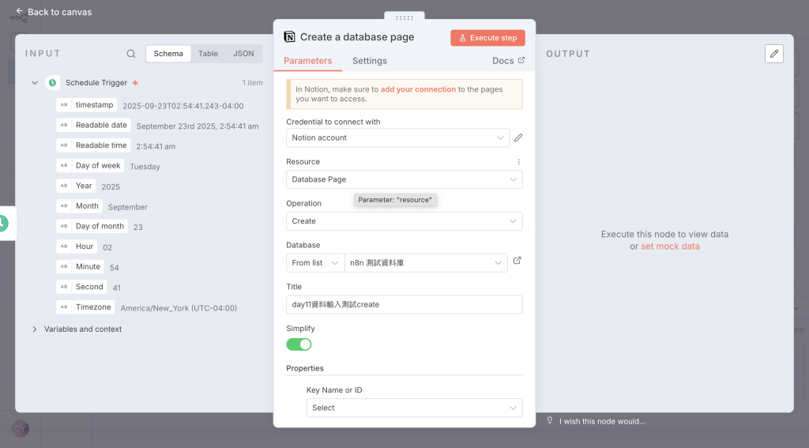Screen dimensions: 809x448
Task: Click the Back to canvas arrow
Action: click(20, 11)
